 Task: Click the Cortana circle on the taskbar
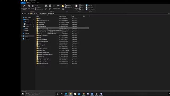[57, 94]
